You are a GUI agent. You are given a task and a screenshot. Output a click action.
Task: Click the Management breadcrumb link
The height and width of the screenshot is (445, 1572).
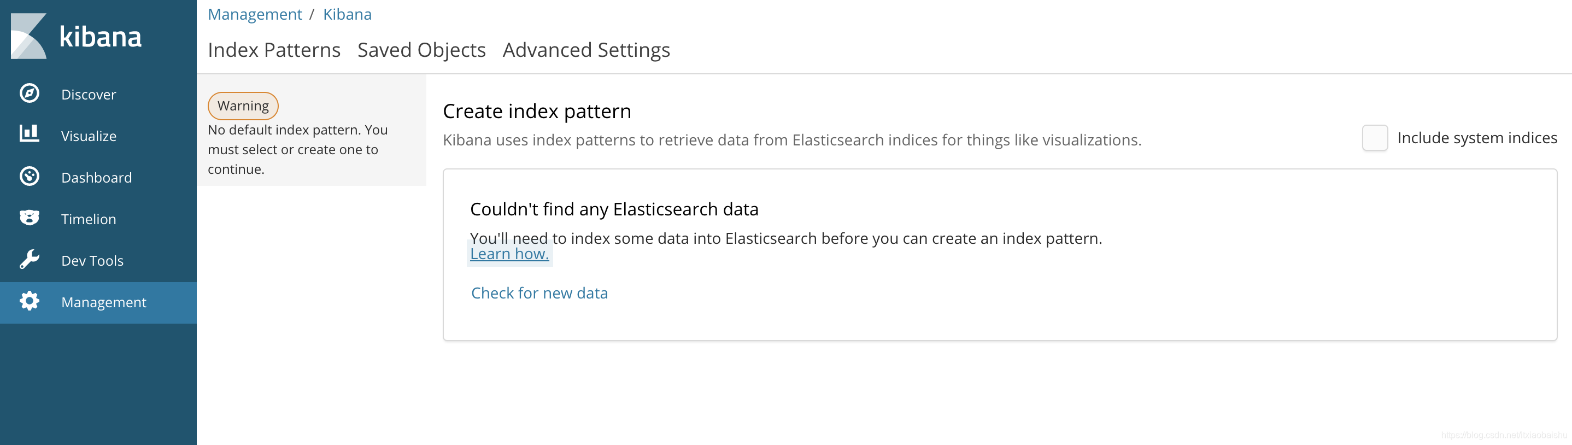pyautogui.click(x=255, y=14)
